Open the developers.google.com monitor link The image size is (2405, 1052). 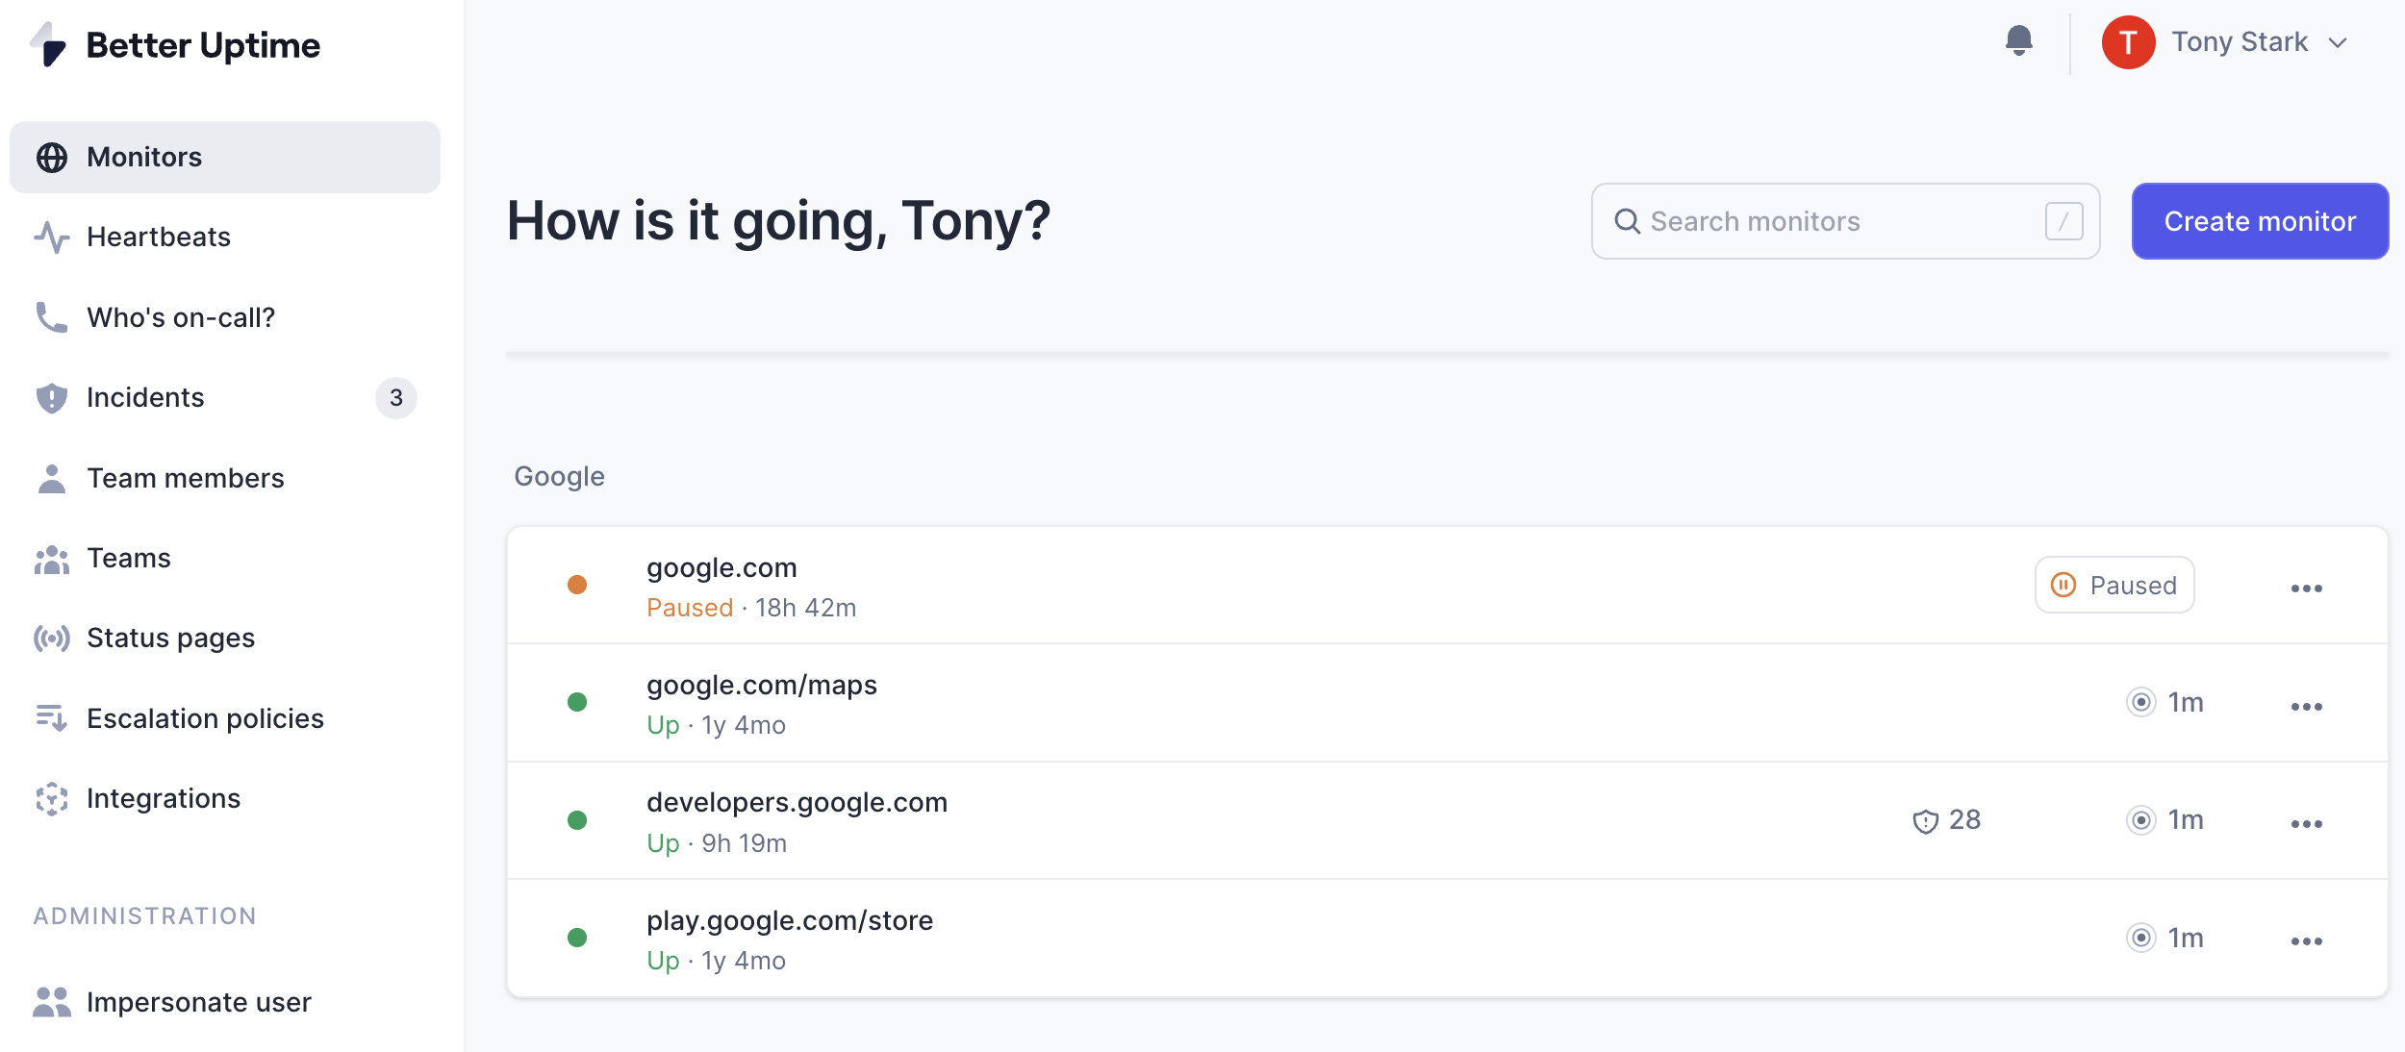click(x=797, y=803)
